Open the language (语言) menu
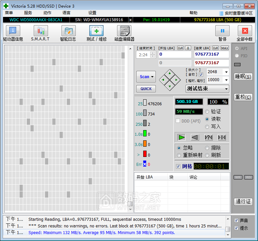This screenshot has width=258, height=241. [66, 13]
